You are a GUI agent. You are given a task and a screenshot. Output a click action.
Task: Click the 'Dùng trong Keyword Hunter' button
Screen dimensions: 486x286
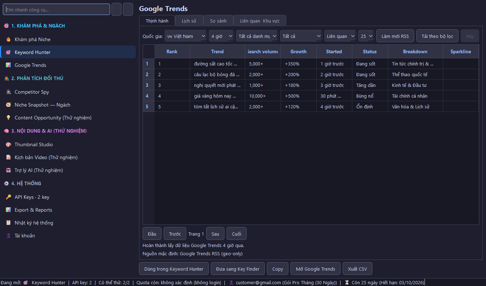tap(174, 269)
